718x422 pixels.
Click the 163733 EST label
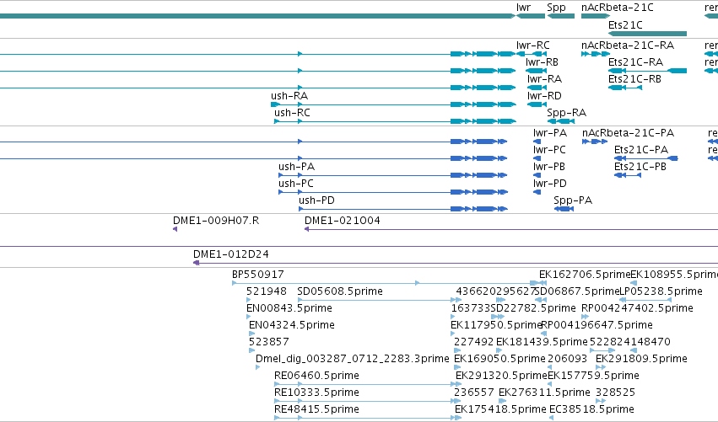pos(471,308)
